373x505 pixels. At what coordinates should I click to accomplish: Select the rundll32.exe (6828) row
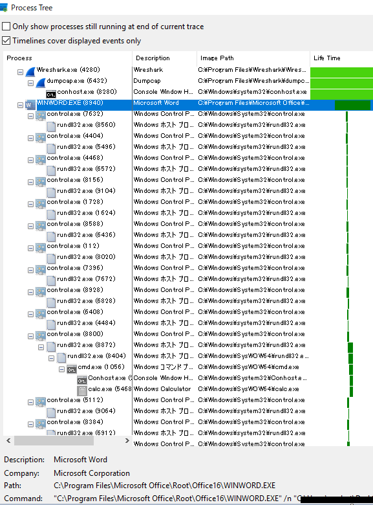pos(188,301)
